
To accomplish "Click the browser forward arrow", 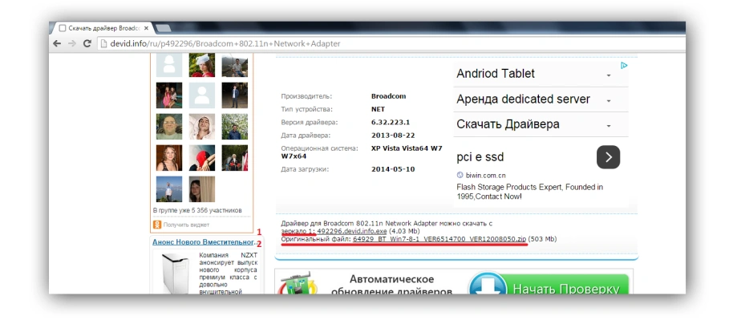I will 72,43.
